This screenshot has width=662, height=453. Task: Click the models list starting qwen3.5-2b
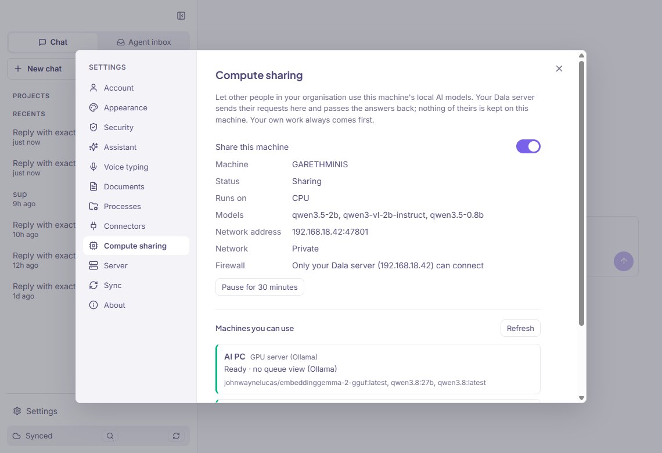click(388, 215)
